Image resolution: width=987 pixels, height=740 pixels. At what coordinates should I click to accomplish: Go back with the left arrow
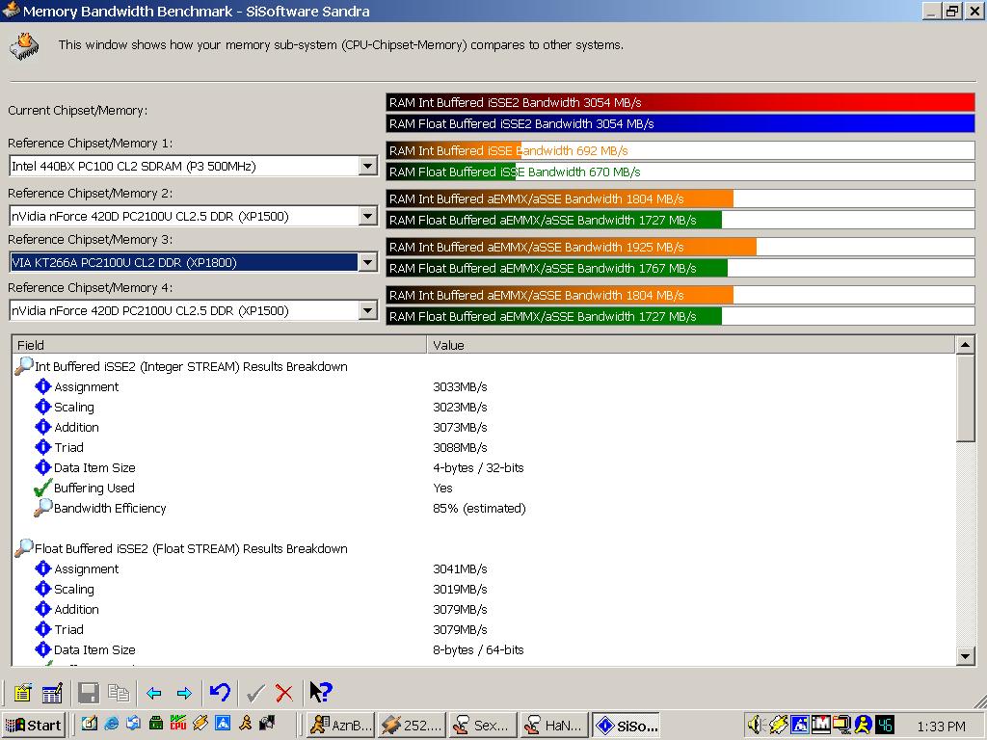(x=153, y=694)
